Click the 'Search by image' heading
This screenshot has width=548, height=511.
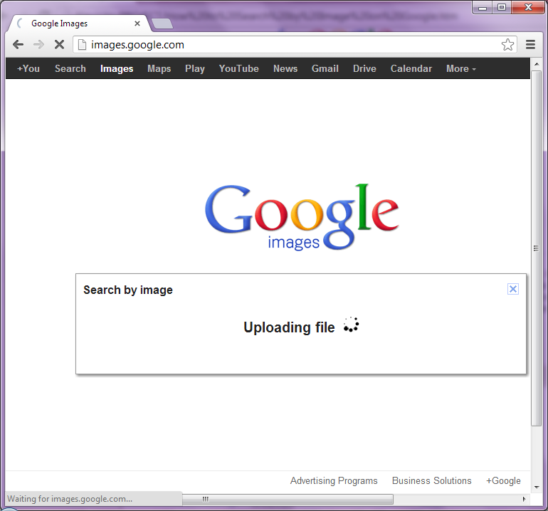click(128, 290)
